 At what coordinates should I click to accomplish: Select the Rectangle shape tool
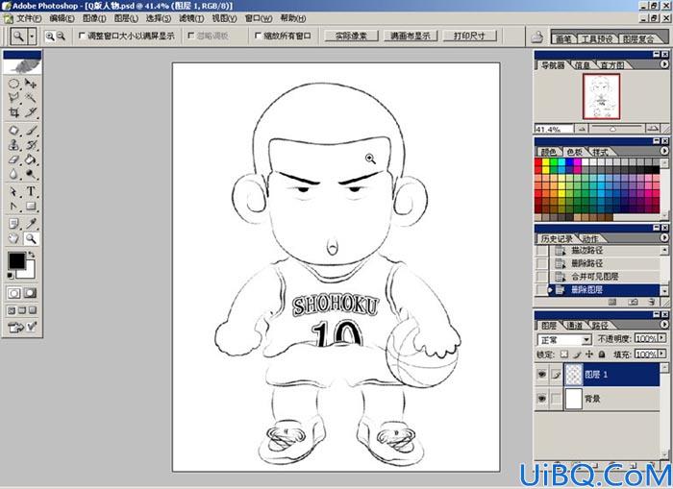pos(31,207)
